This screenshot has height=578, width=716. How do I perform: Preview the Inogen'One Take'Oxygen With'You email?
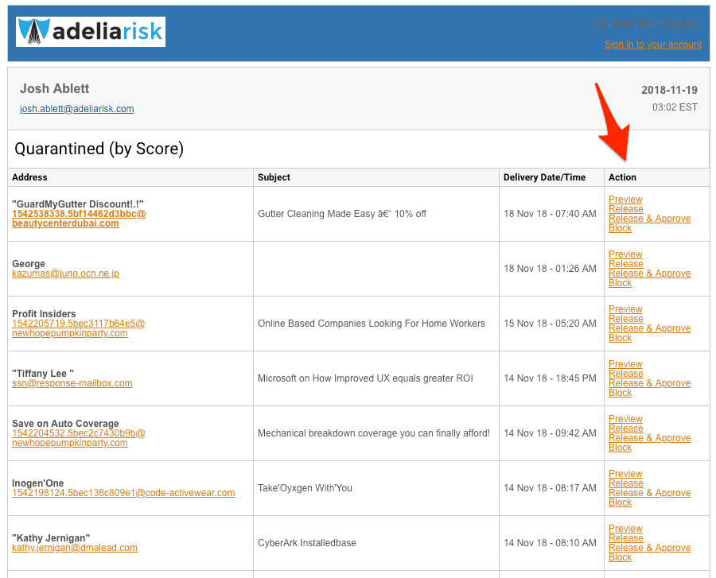[625, 473]
